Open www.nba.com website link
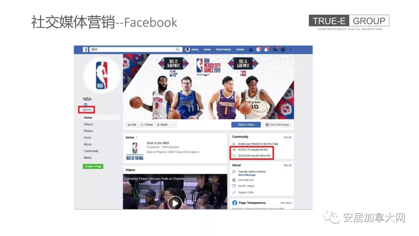The image size is (419, 236). pos(246,180)
